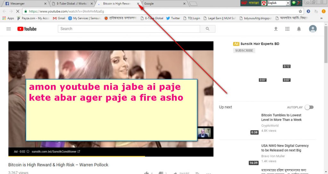Click into the YouTube search field

click(x=129, y=29)
